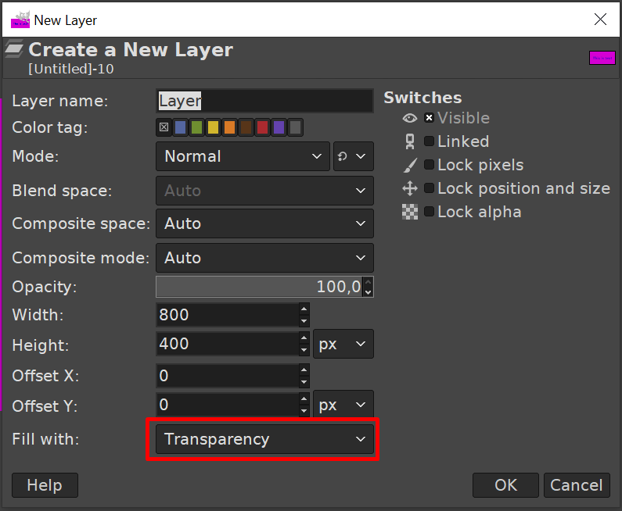Select the green color tag
This screenshot has width=622, height=511.
[x=196, y=127]
